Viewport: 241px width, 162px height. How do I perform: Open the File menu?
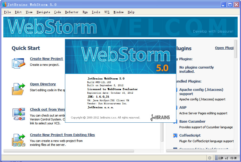[7, 12]
